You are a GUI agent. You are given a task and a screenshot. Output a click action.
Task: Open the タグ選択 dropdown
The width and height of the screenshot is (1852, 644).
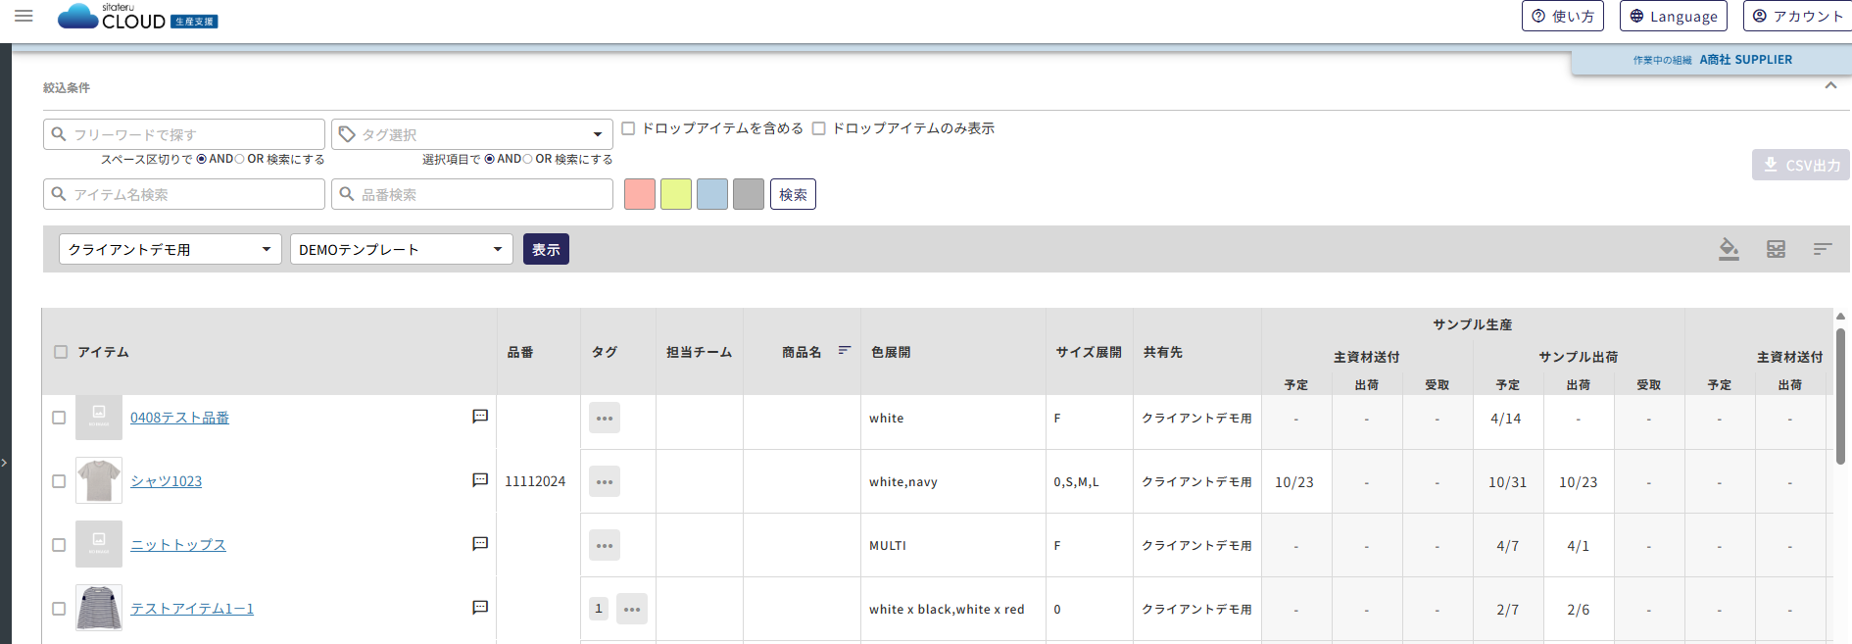click(x=472, y=134)
